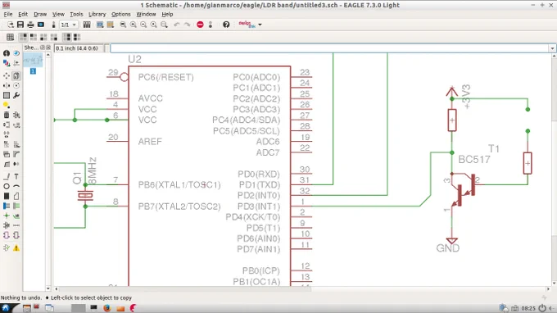Run the ERC check icon
This screenshot has height=313, width=557.
point(7,248)
